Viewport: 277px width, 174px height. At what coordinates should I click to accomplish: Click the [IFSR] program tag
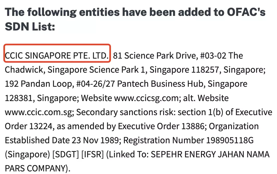tap(93, 154)
